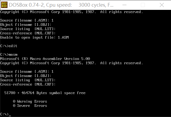Click the "Unable to open input file: 1.ASM" message
171x117 pixels.
34,37
